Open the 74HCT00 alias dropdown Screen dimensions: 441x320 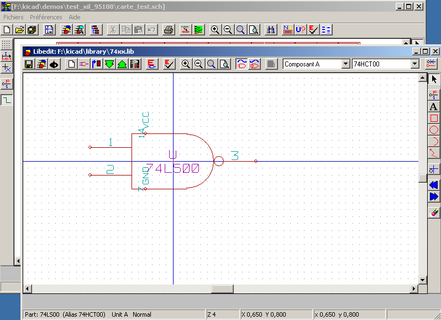[415, 64]
